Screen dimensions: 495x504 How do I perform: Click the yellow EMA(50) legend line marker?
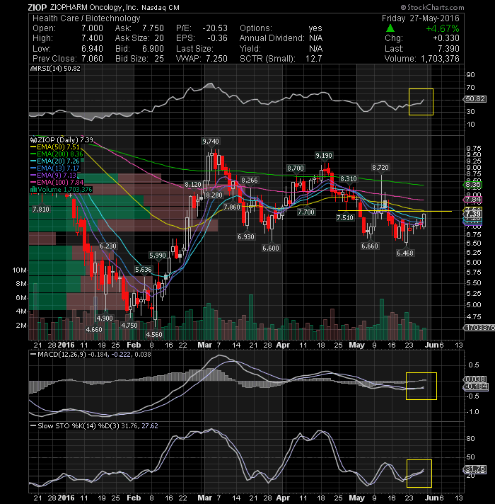tap(33, 147)
